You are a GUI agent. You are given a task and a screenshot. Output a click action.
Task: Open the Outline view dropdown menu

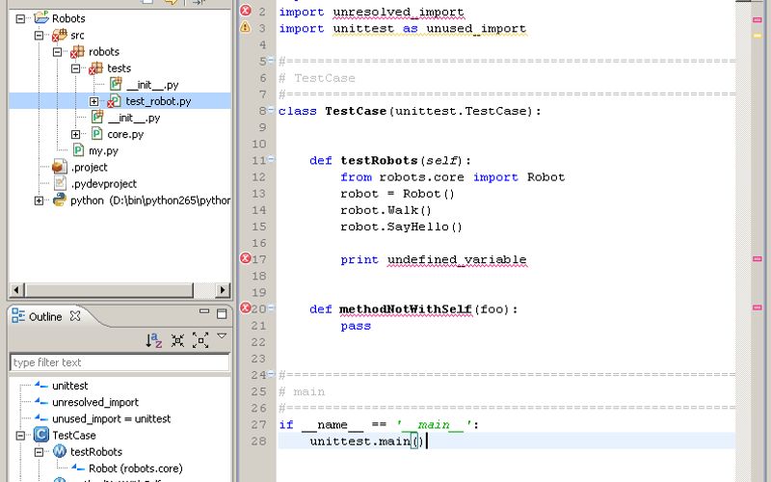[222, 336]
